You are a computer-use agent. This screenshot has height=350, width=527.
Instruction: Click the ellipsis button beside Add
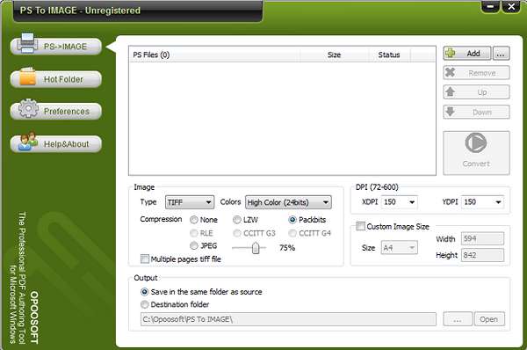502,54
